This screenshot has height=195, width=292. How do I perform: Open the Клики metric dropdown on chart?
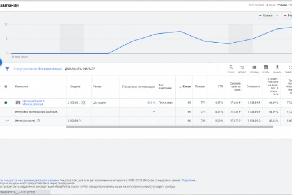277,15
